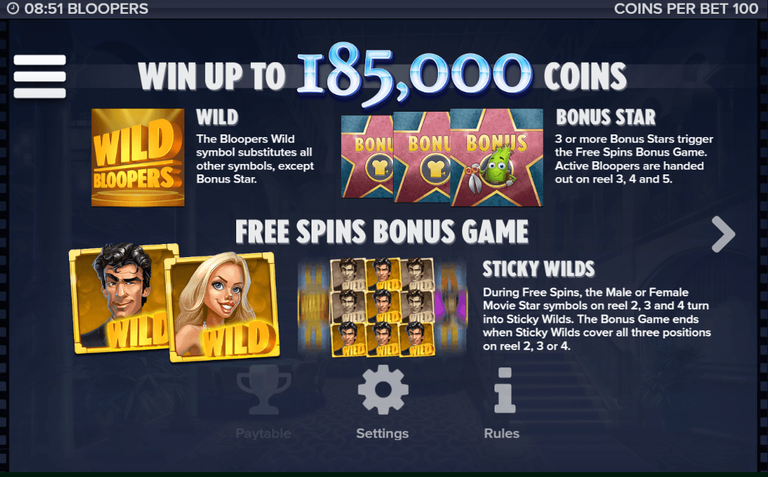Open the hamburger menu icon
The width and height of the screenshot is (768, 477).
[x=39, y=77]
